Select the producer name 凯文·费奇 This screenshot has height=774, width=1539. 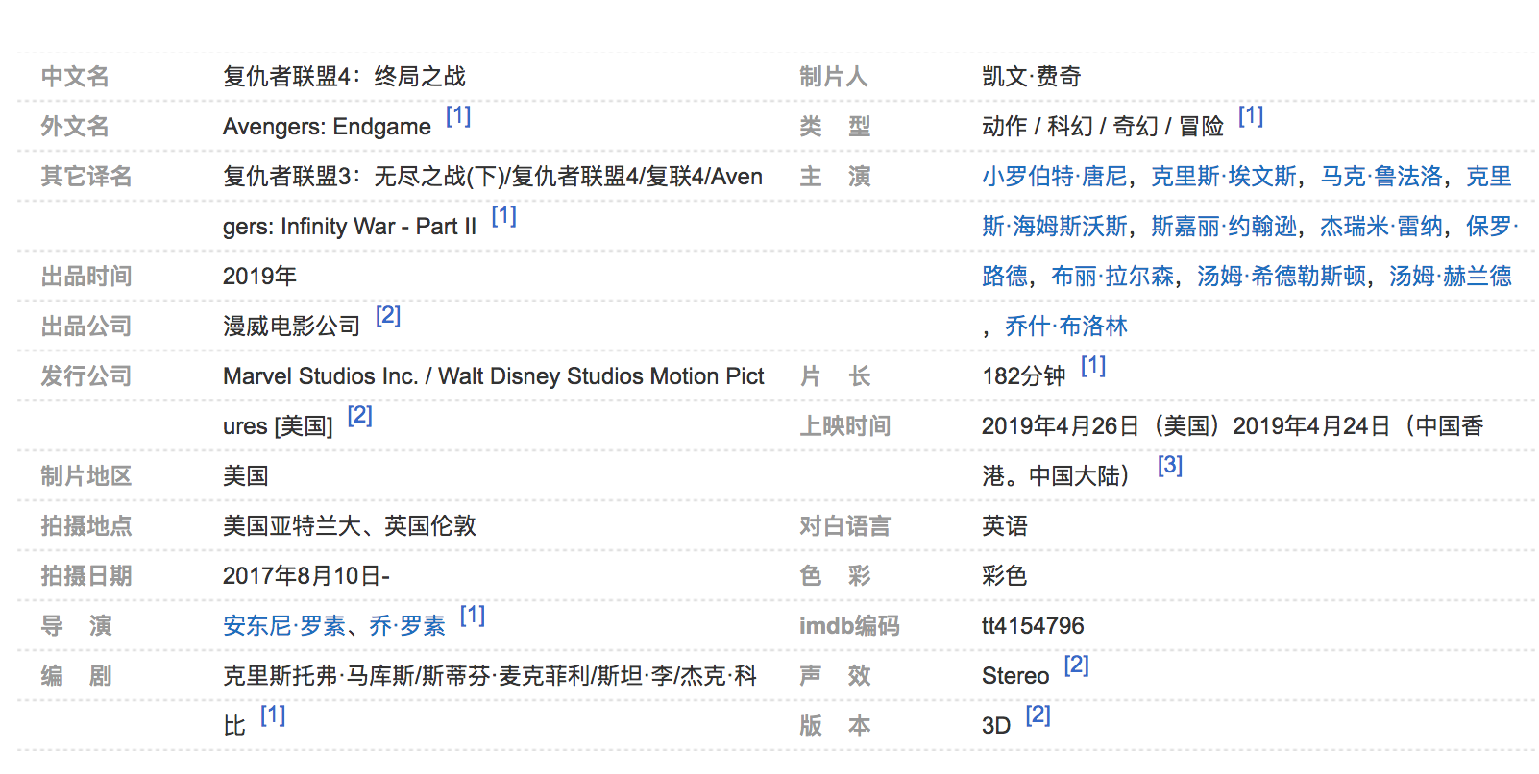(x=1032, y=77)
